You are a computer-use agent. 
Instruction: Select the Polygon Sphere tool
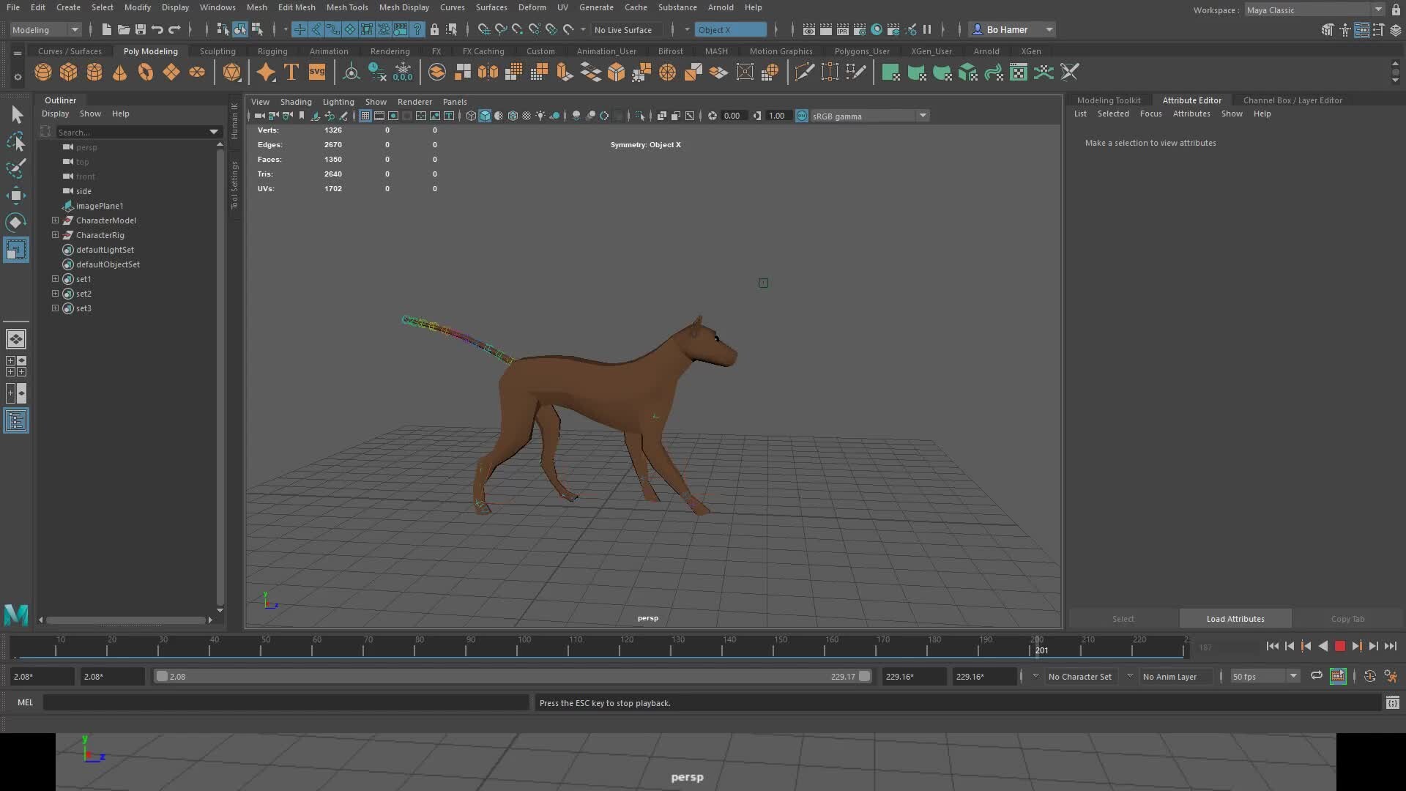click(x=43, y=72)
